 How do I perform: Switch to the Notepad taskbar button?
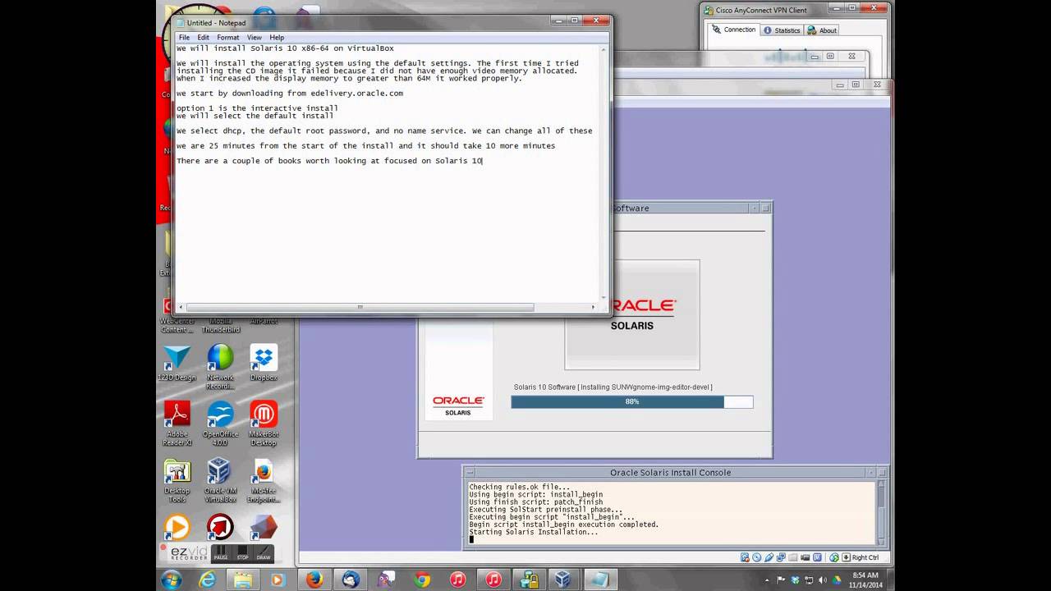(599, 580)
